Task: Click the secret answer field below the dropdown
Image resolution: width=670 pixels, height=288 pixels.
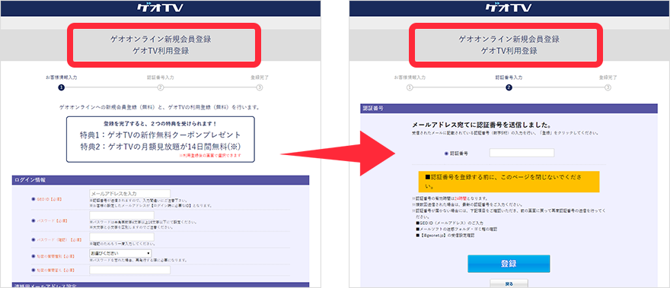Action: click(130, 270)
